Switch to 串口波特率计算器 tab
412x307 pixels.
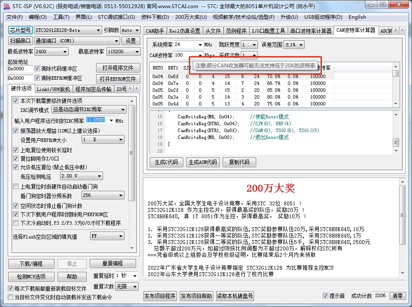pyautogui.click(x=311, y=31)
